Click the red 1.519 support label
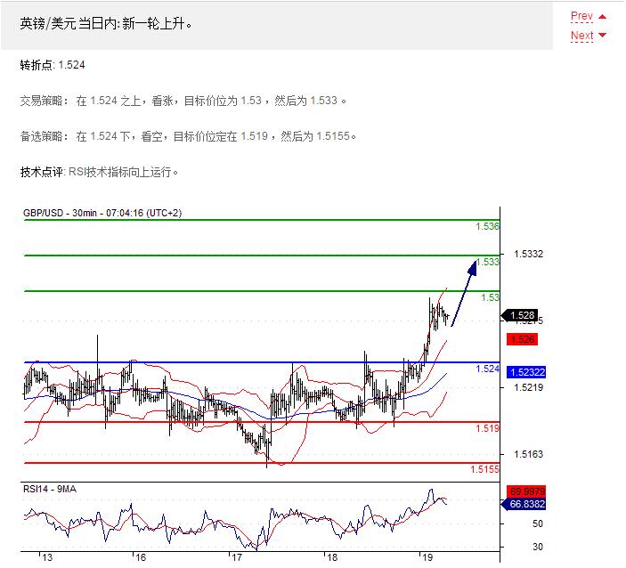The height and width of the screenshot is (568, 626). [x=487, y=428]
